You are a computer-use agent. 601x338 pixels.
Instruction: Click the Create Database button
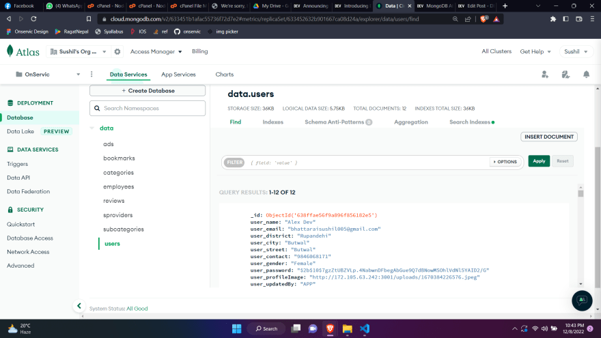click(148, 90)
